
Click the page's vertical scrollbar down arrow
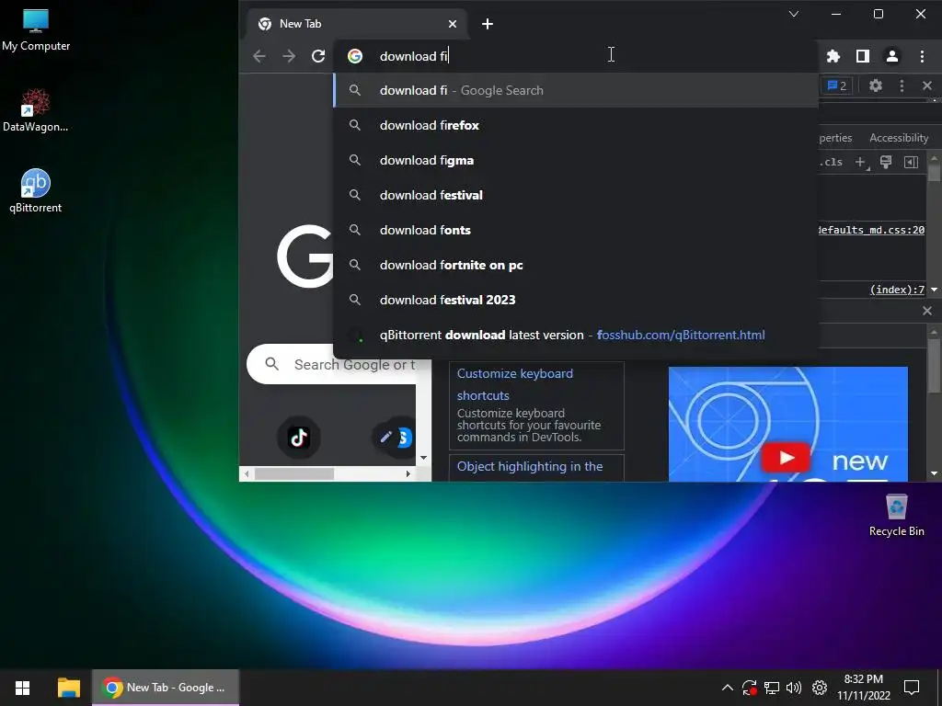coord(423,458)
